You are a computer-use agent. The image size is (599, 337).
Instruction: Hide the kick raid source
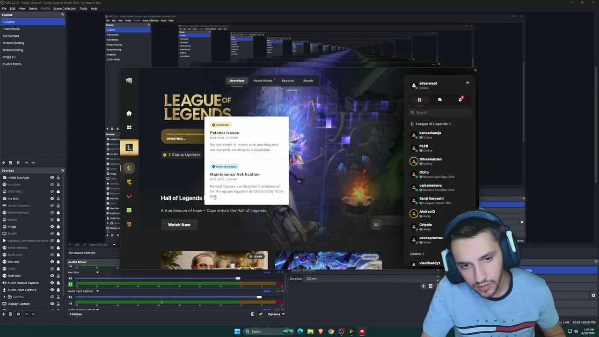point(52,262)
